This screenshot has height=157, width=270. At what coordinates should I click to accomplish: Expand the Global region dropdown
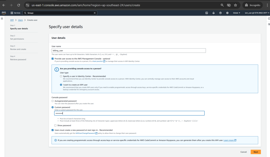tap(236, 13)
